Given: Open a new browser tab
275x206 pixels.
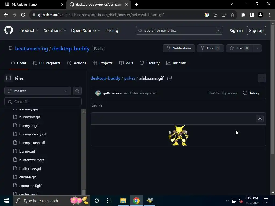Looking at the screenshot, I should click(137, 5).
